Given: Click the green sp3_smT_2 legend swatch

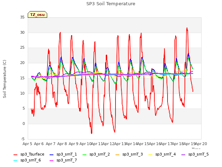Looking at the screenshot, I should pos(84,154).
